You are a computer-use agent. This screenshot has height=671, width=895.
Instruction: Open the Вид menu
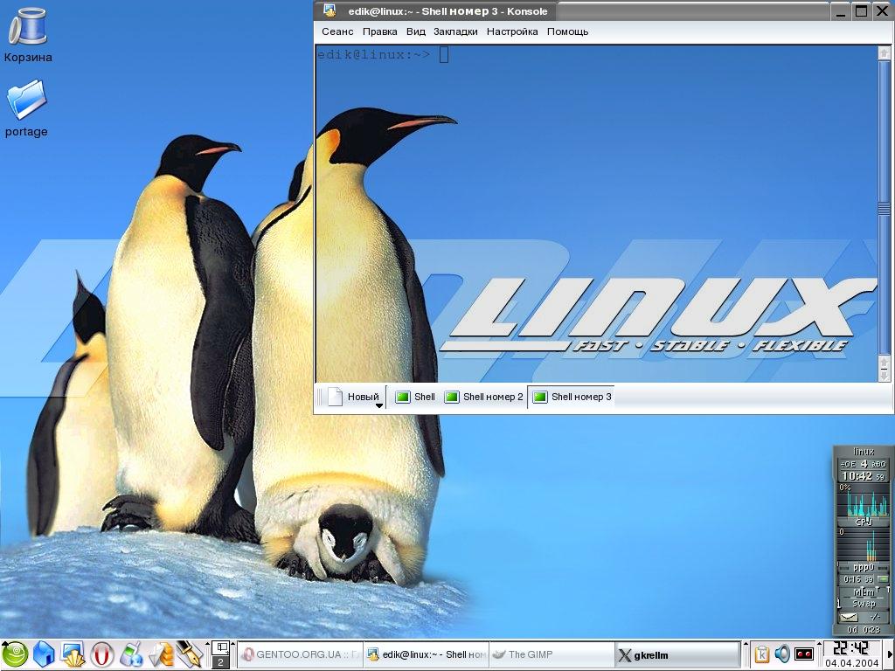click(x=415, y=32)
